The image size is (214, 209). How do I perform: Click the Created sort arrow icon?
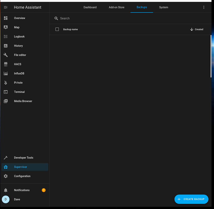(x=192, y=29)
